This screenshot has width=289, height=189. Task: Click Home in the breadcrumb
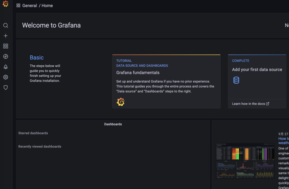[47, 5]
